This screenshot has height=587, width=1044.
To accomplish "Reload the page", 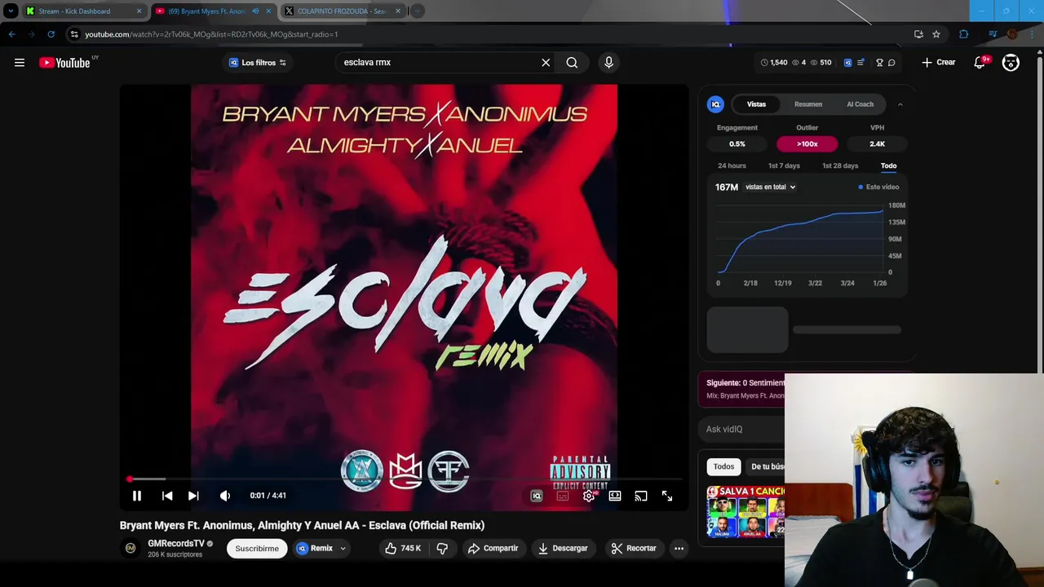I will pos(51,34).
